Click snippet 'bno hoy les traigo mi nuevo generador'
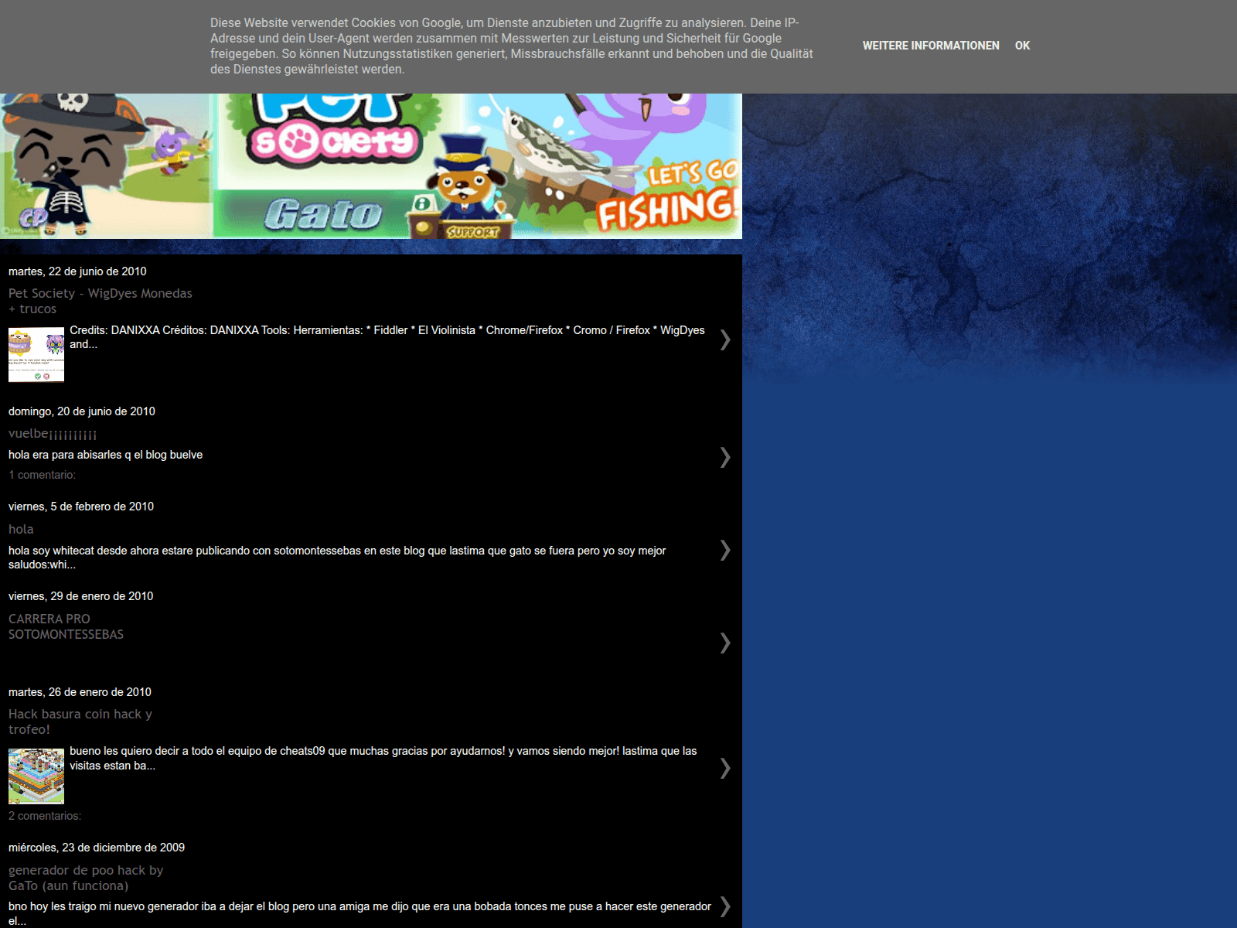This screenshot has height=928, width=1237. [x=360, y=913]
